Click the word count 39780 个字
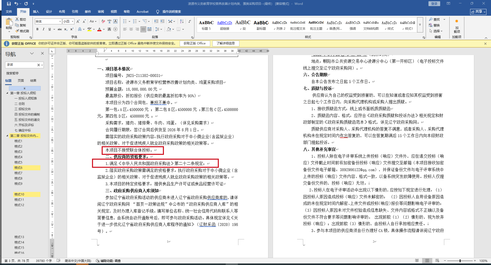This screenshot has height=265, width=491. pyautogui.click(x=44, y=261)
